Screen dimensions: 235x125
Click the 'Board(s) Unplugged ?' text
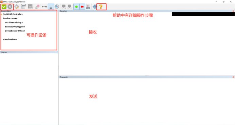coord(15,27)
